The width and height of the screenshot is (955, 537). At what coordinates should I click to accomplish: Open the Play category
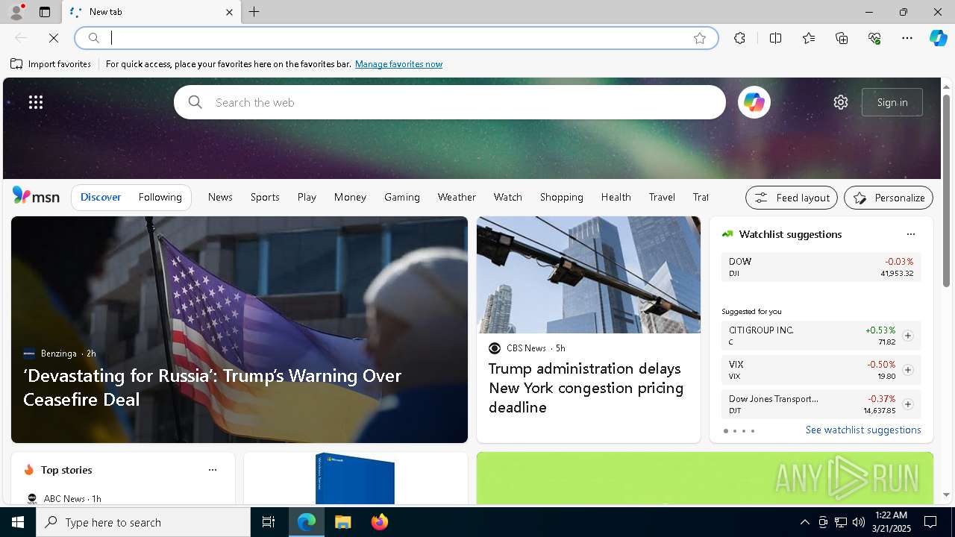(307, 197)
